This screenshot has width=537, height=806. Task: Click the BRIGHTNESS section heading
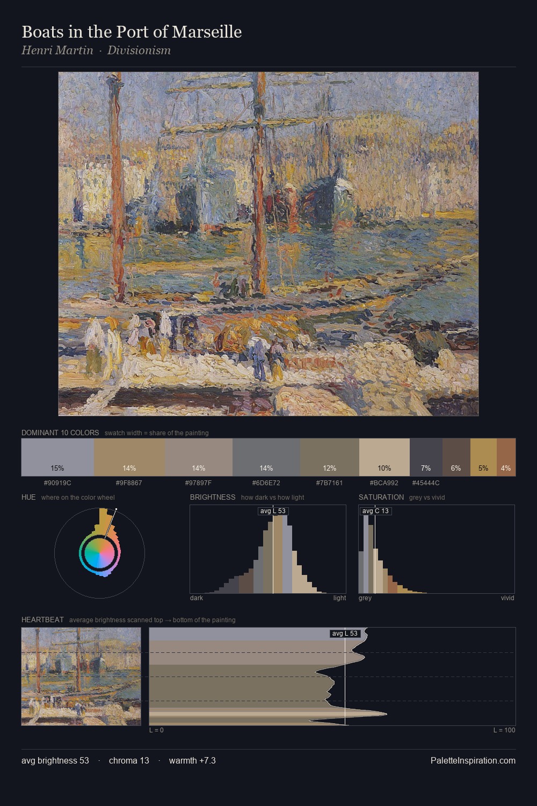(x=213, y=497)
